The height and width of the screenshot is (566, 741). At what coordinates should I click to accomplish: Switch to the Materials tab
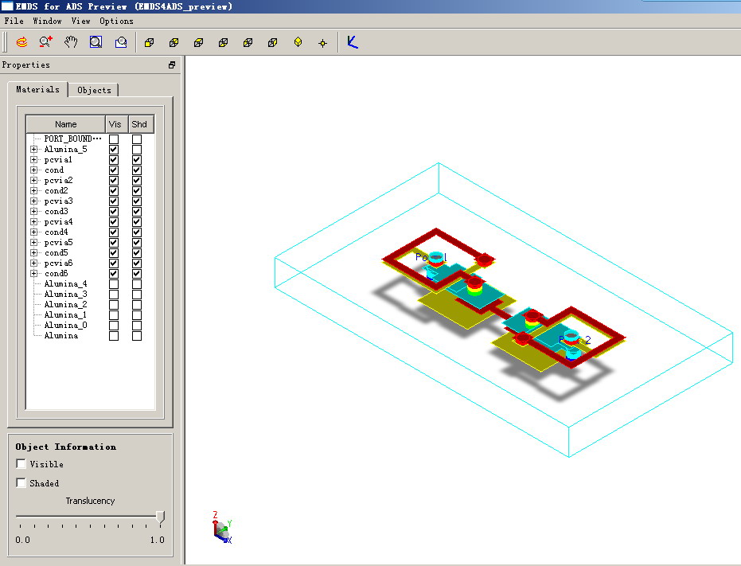pos(38,89)
